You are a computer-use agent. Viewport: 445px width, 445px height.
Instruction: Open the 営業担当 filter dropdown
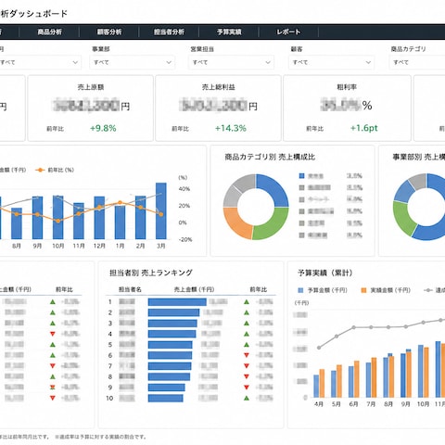coord(231,62)
